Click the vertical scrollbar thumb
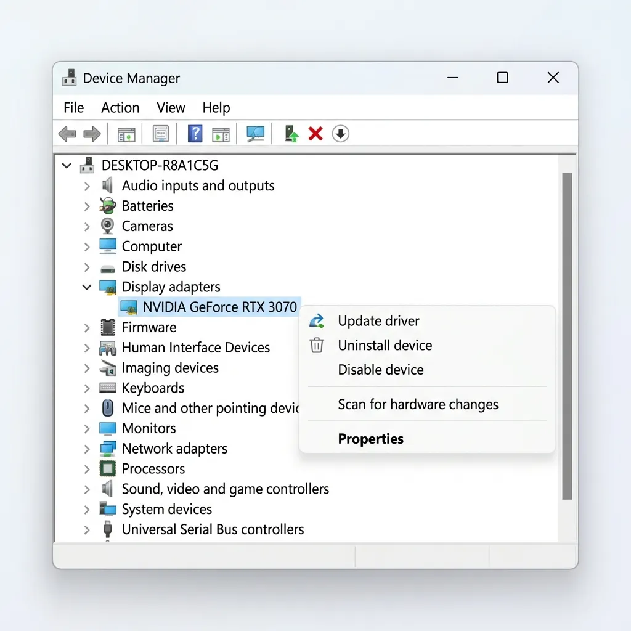This screenshot has height=631, width=631. tap(567, 336)
